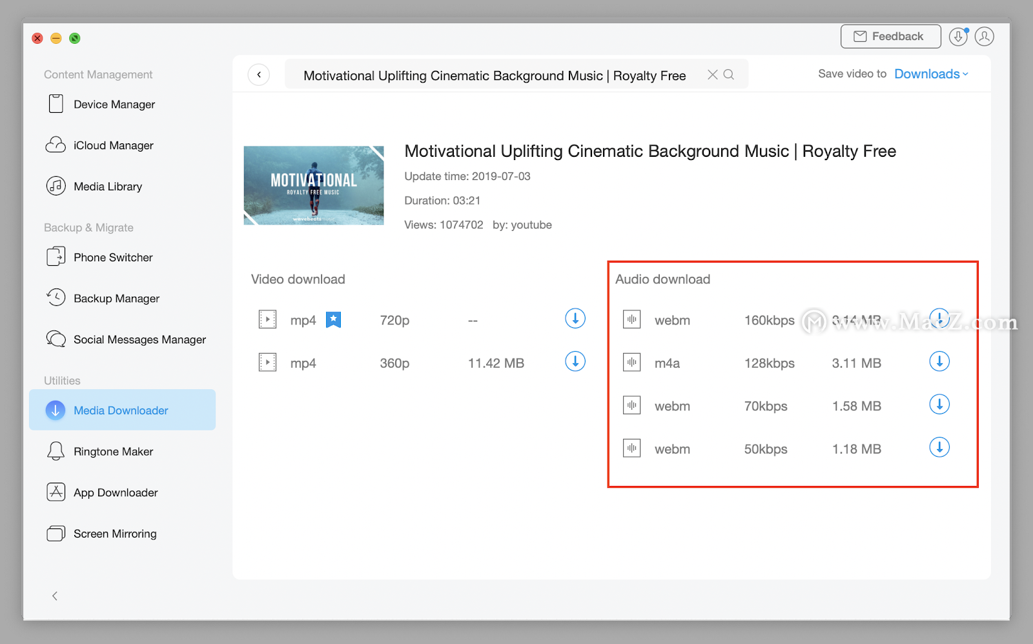Click the iCloud Manager cloud icon

pyautogui.click(x=56, y=145)
